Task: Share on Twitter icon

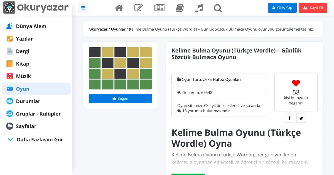Action: click(301, 118)
